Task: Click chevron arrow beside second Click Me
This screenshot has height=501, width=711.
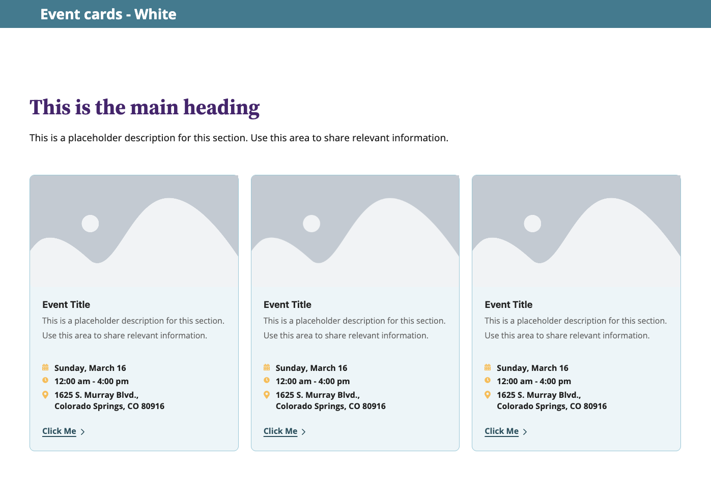Action: 304,432
